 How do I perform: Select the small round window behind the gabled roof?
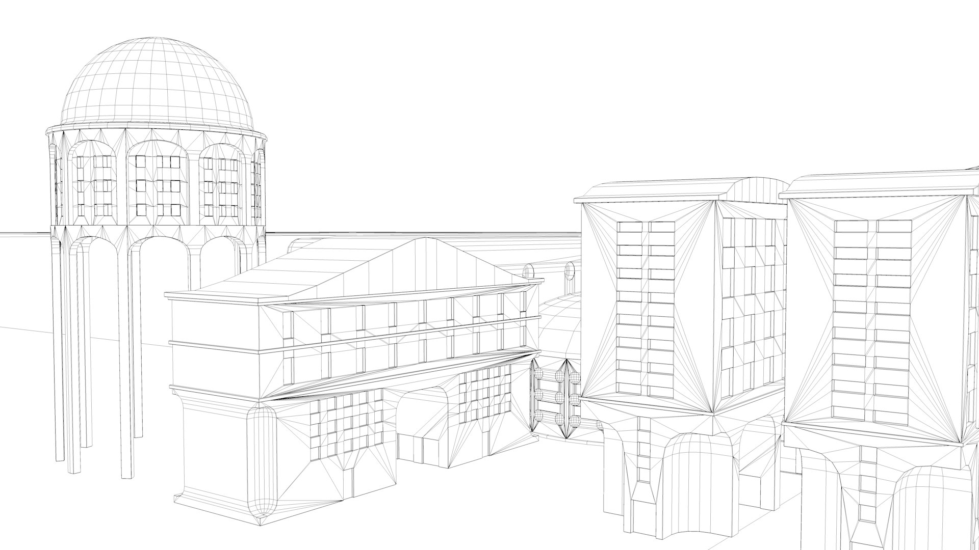click(x=529, y=271)
